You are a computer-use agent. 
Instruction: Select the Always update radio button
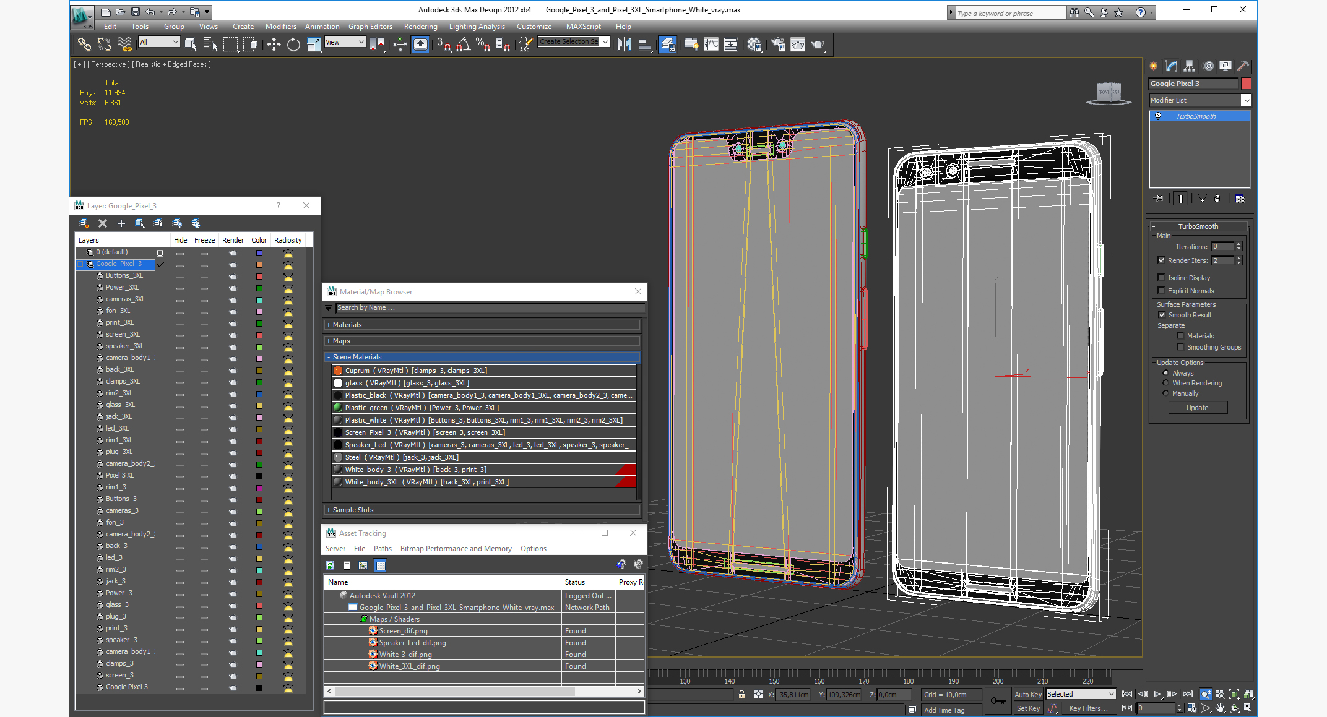pos(1165,373)
